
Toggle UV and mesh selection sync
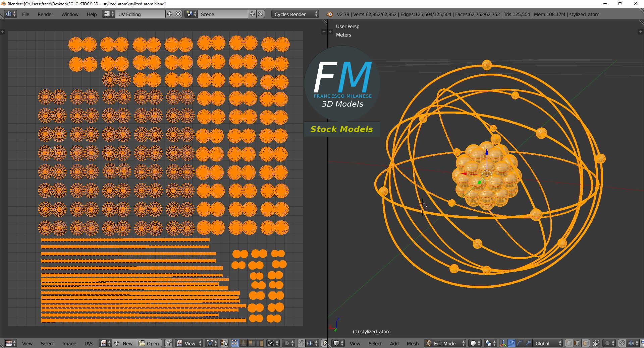coord(225,343)
